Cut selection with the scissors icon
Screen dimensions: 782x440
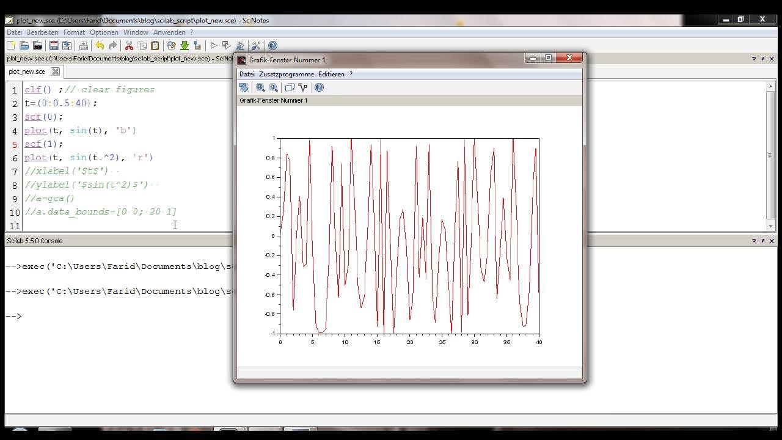129,45
